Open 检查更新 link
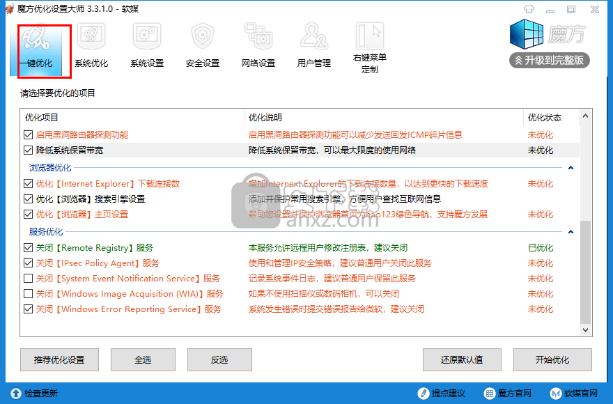 pyautogui.click(x=41, y=394)
